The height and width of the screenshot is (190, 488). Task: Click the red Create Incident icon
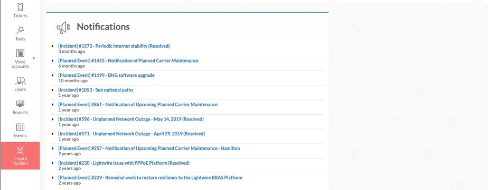pyautogui.click(x=20, y=150)
